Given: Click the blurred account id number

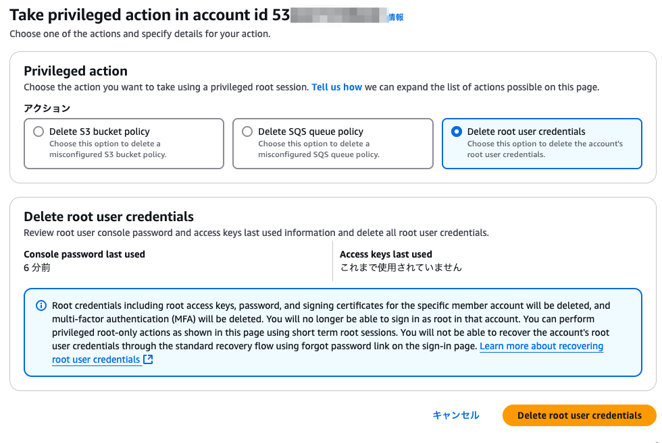Looking at the screenshot, I should pos(339,16).
